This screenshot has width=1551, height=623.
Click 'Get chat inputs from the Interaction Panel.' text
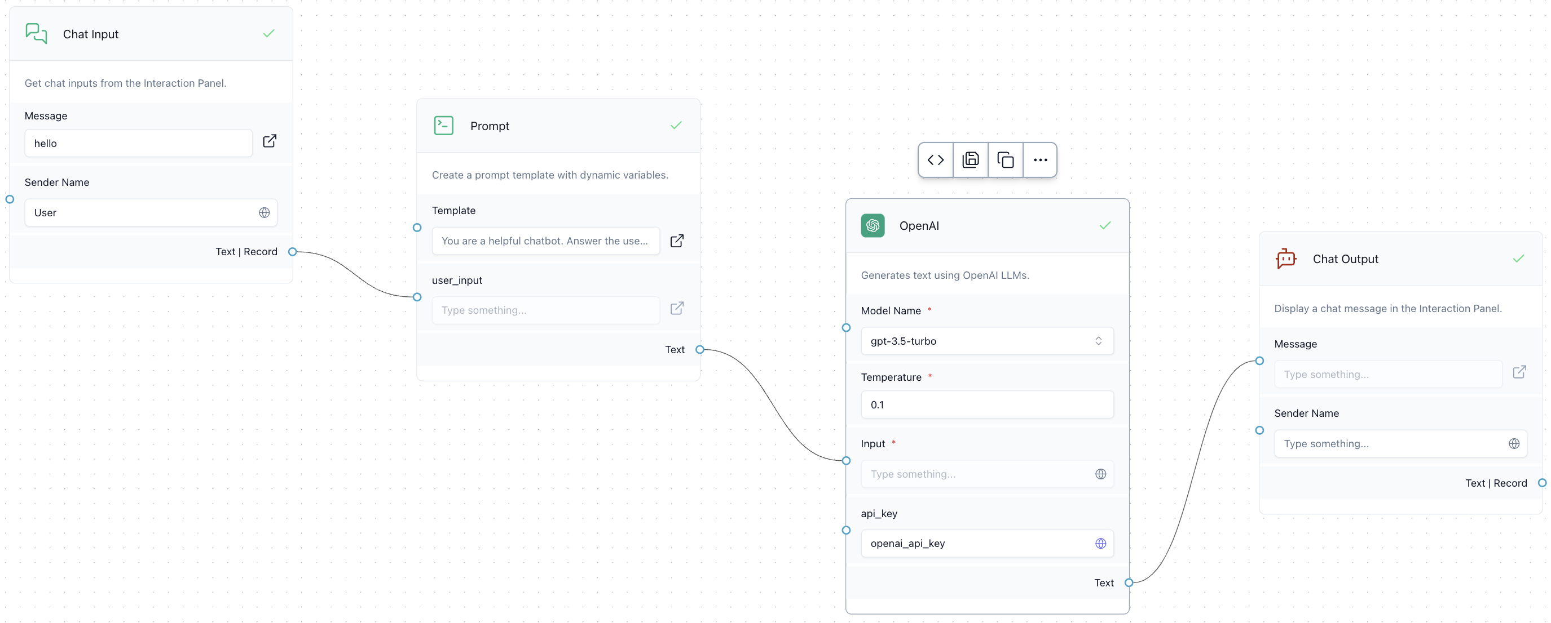125,83
